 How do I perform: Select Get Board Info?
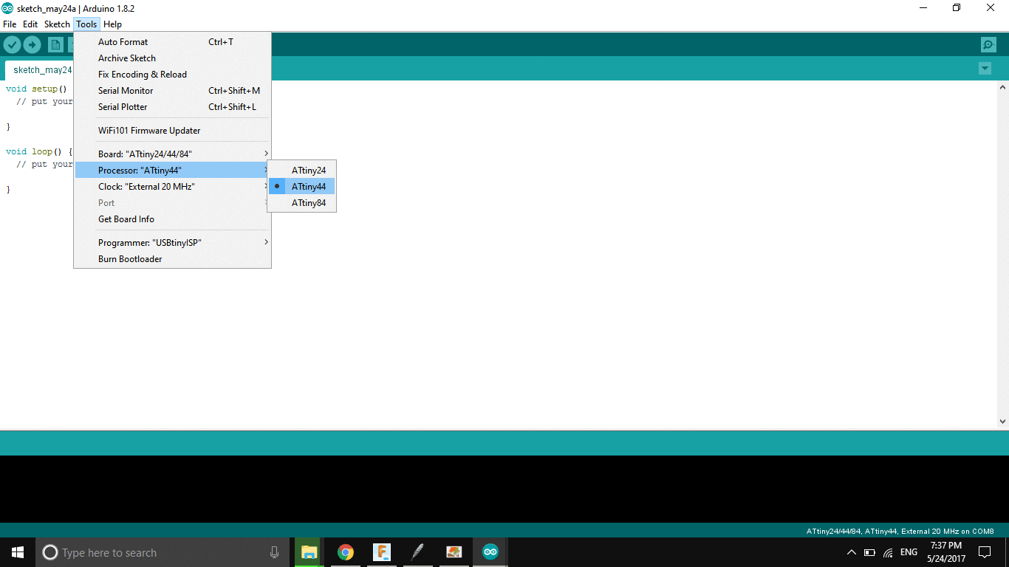pyautogui.click(x=173, y=219)
